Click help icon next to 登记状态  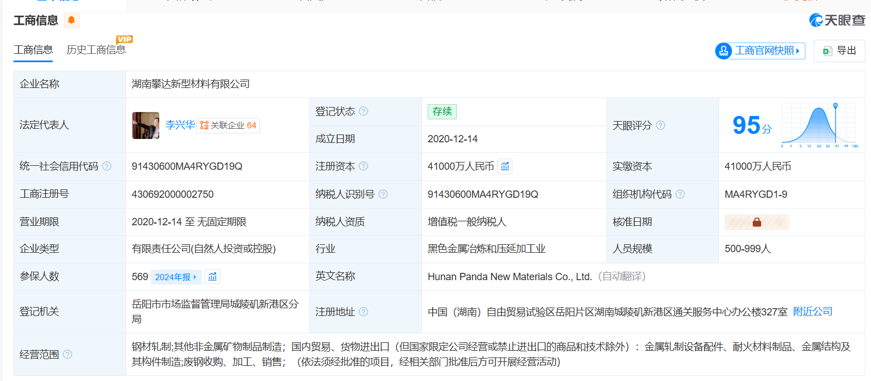coord(364,111)
